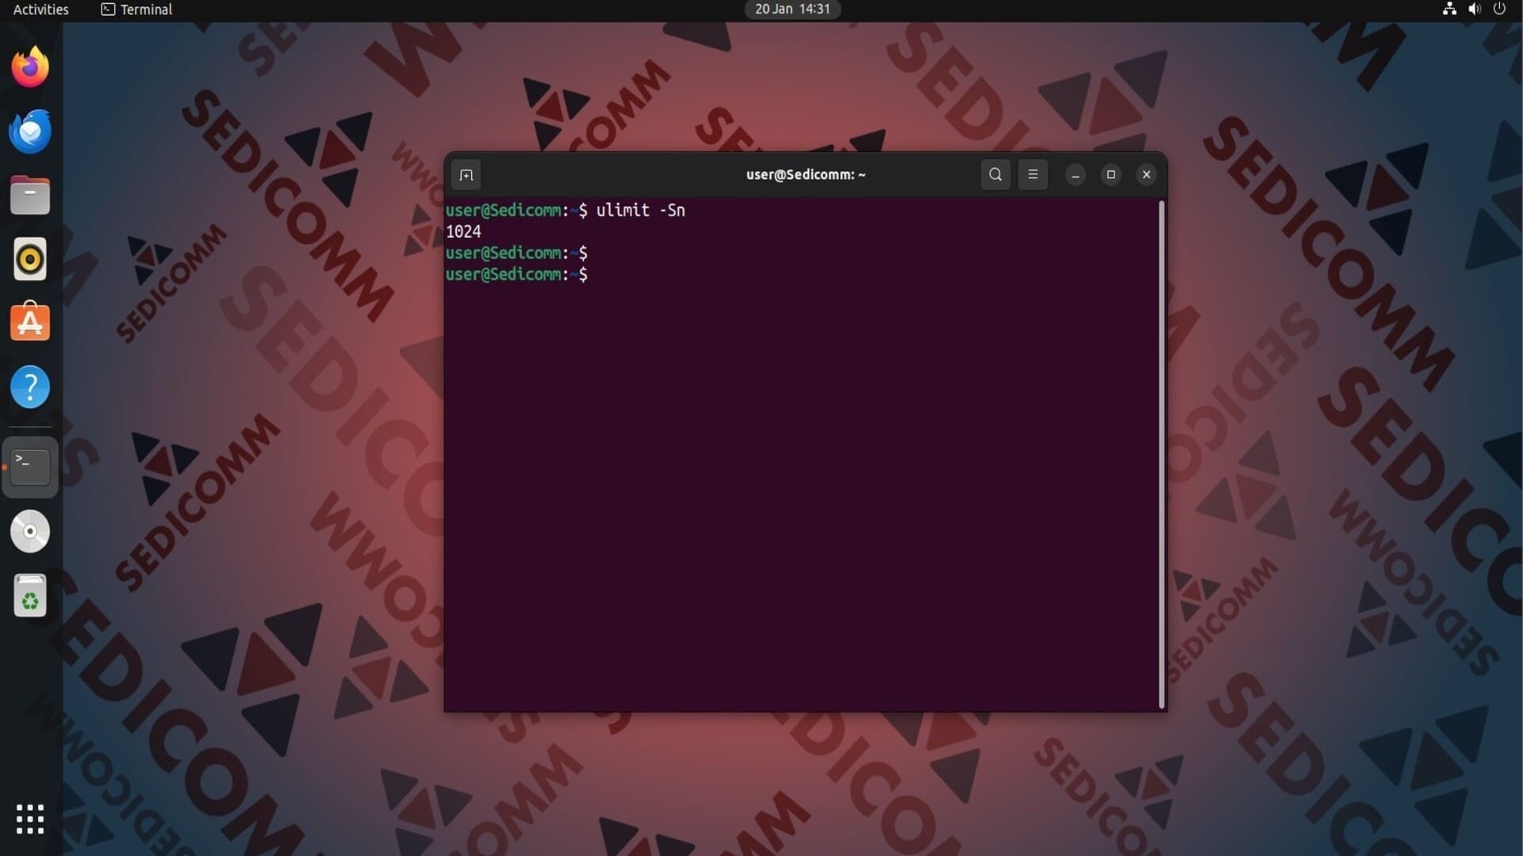
Task: Open Thunderbird mail from dock
Action: pos(30,132)
